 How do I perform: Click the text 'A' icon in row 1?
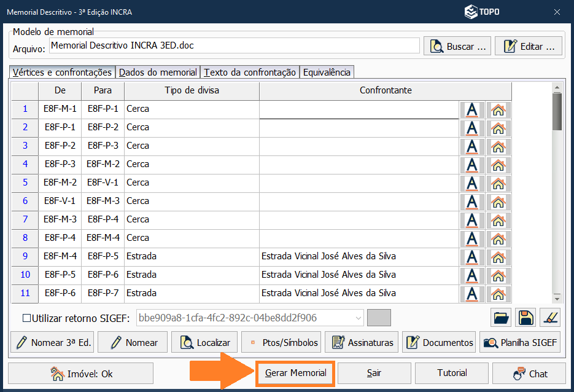point(472,110)
